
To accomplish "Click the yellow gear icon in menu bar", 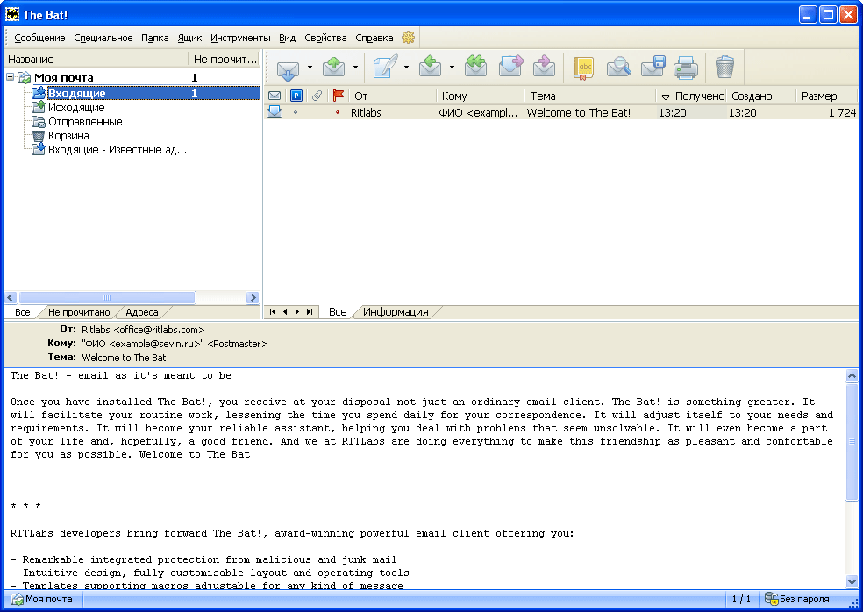I will [x=408, y=38].
